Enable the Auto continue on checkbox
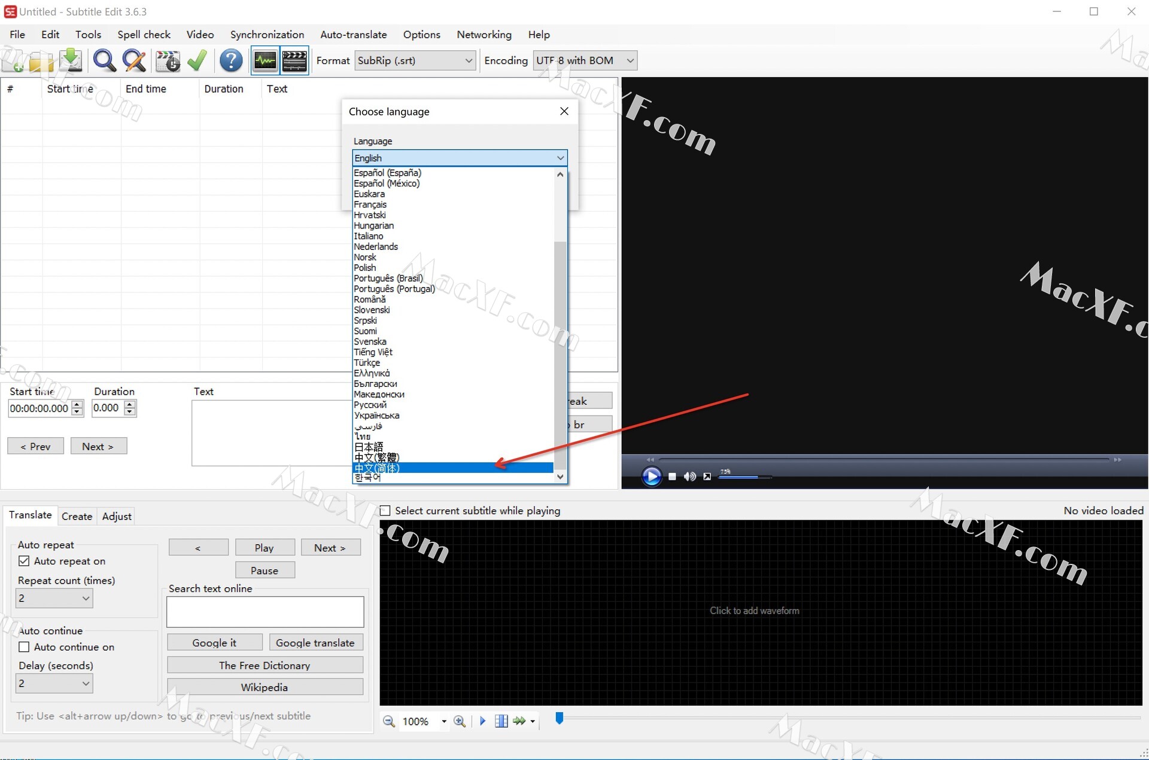This screenshot has height=760, width=1149. (x=24, y=647)
